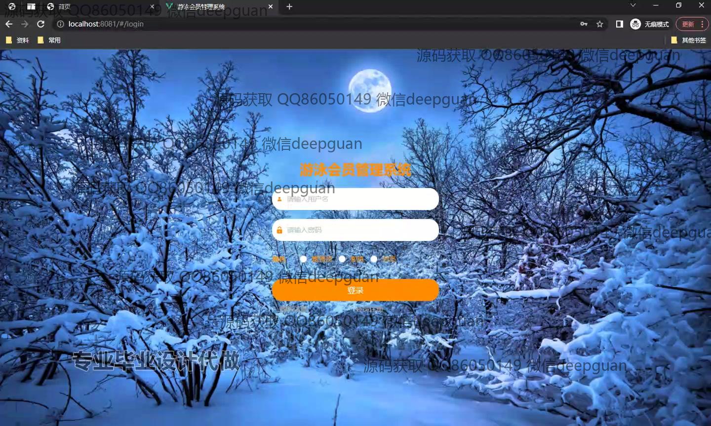
Task: Click the back navigation arrow
Action: pos(9,24)
